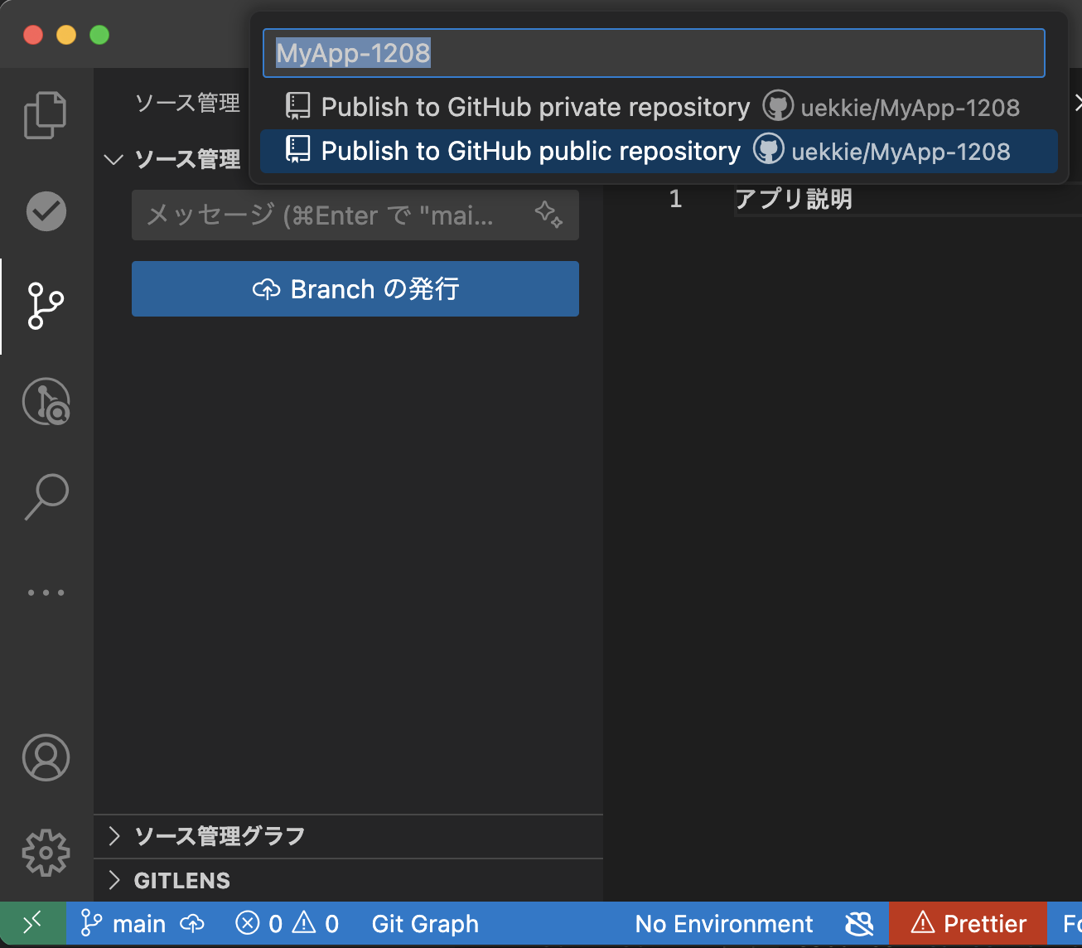The height and width of the screenshot is (948, 1082).
Task: Click the crossed-out Copilot status icon
Action: click(859, 924)
